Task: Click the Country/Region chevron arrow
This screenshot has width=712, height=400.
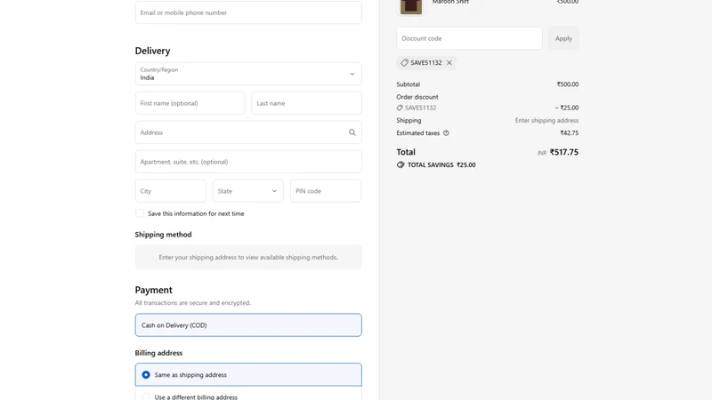Action: tap(352, 74)
